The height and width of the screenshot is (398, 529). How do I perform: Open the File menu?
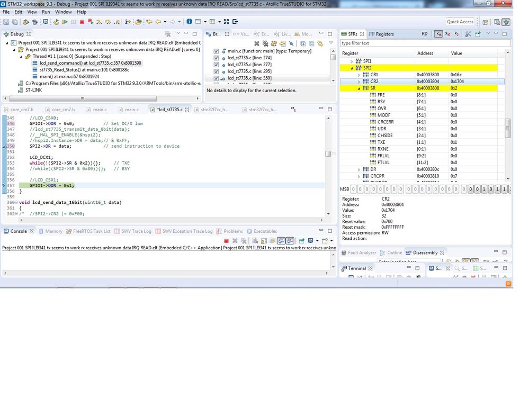[x=6, y=12]
